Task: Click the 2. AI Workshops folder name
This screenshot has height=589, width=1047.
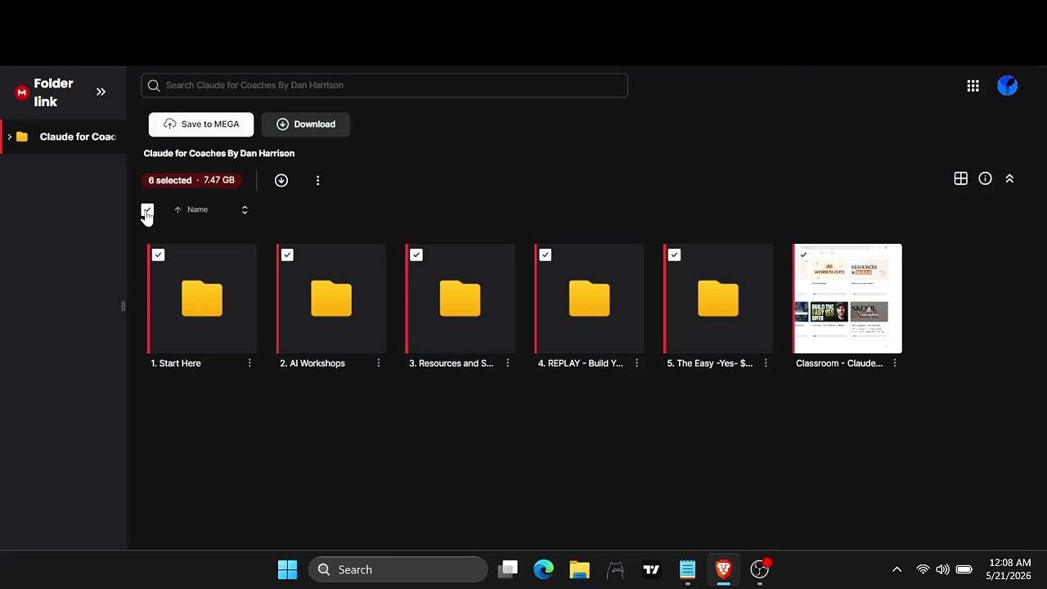Action: [312, 363]
